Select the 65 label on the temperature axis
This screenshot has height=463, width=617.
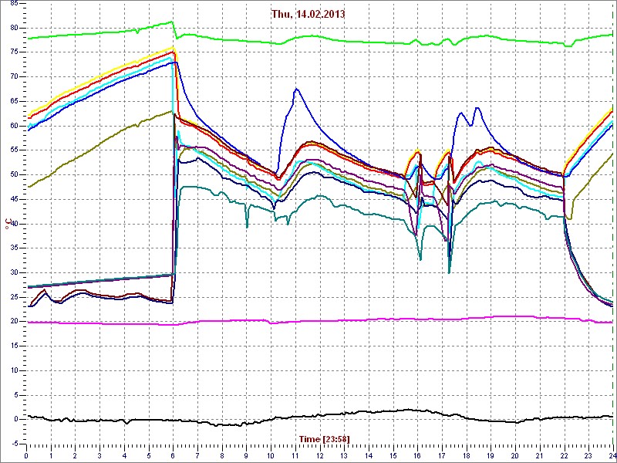point(14,101)
